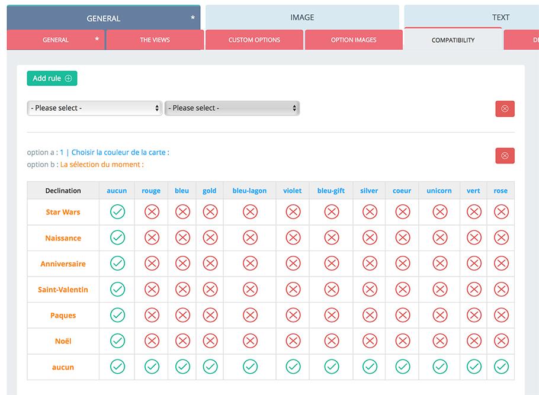Click Noël unicorn cross icon

[440, 341]
